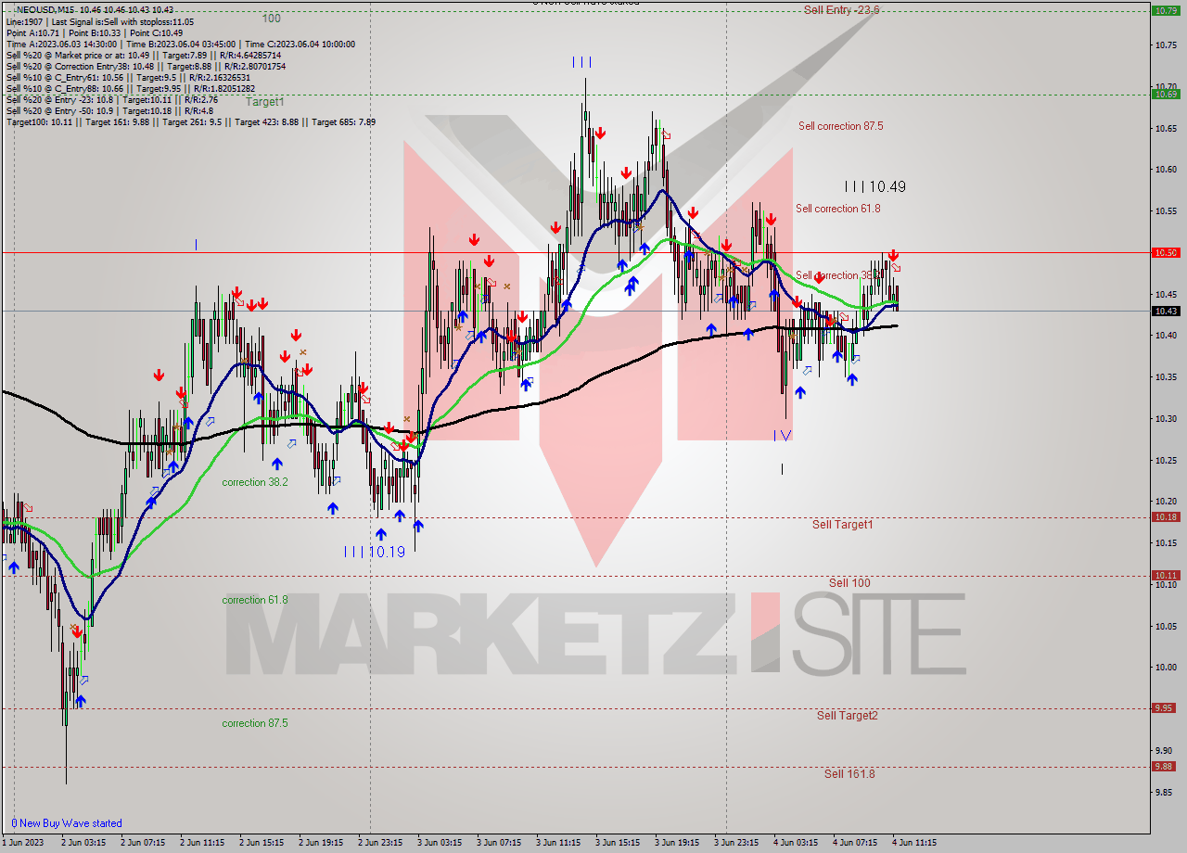Click the '1 Jun 2023' time axis label

point(23,843)
